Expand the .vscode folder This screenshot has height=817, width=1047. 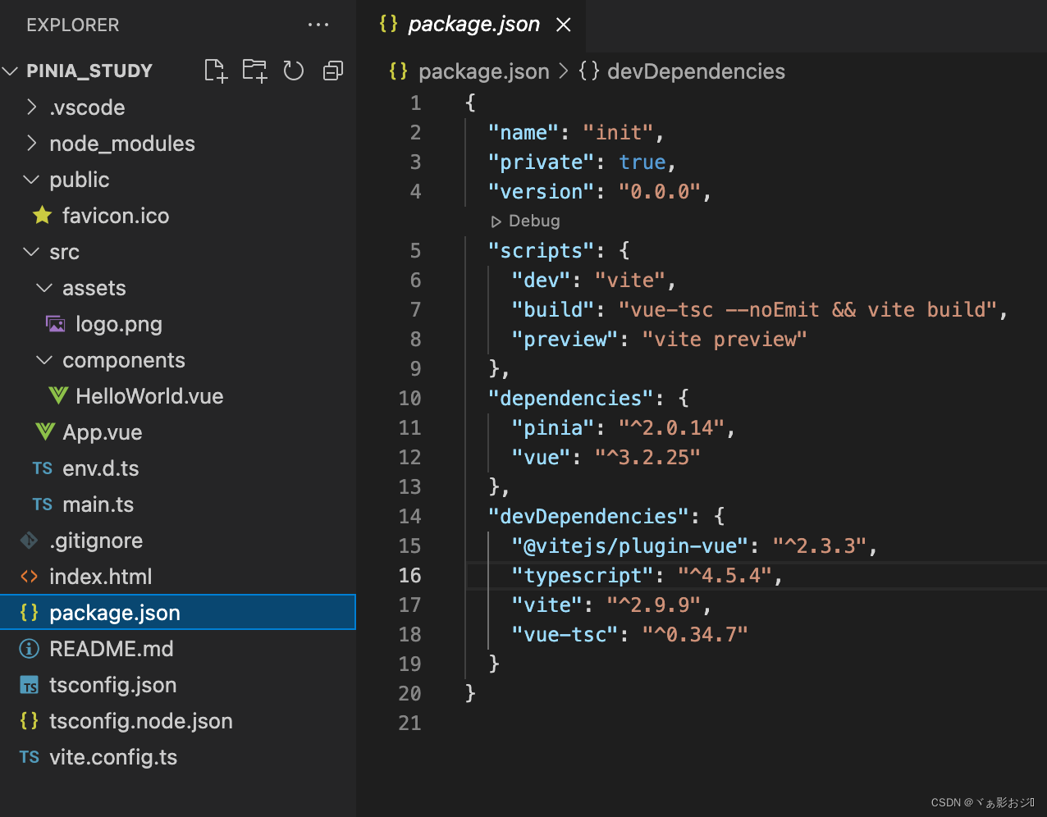pos(31,107)
